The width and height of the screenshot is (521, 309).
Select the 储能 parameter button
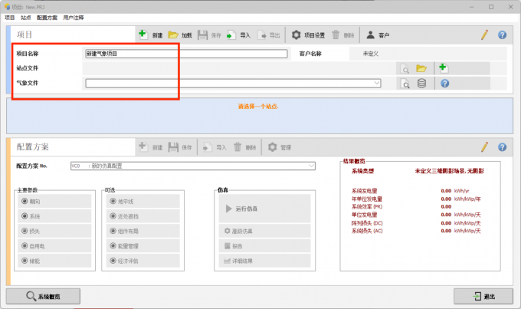click(55, 261)
